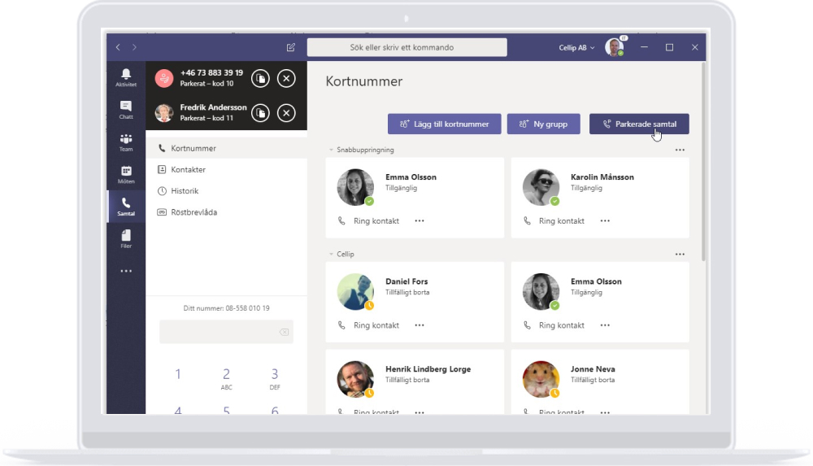Dismiss Fredrik Andersson's parked call

coord(286,112)
